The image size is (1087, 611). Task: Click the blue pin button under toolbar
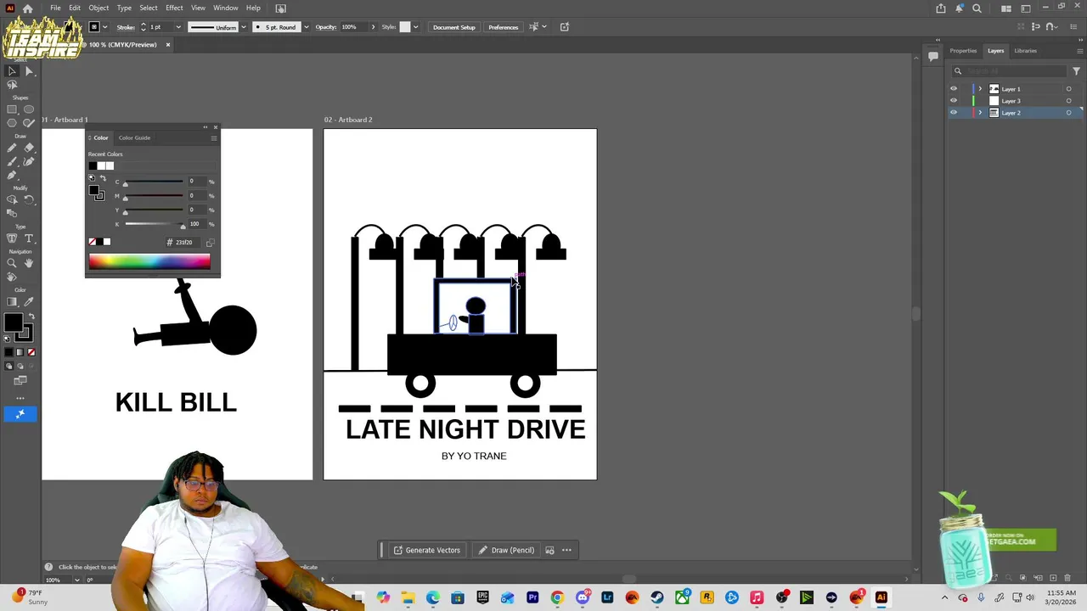pyautogui.click(x=20, y=414)
